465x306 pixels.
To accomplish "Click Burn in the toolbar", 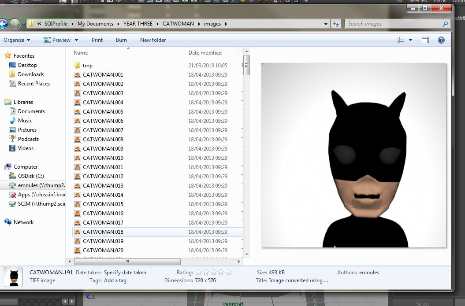I will click(x=121, y=40).
